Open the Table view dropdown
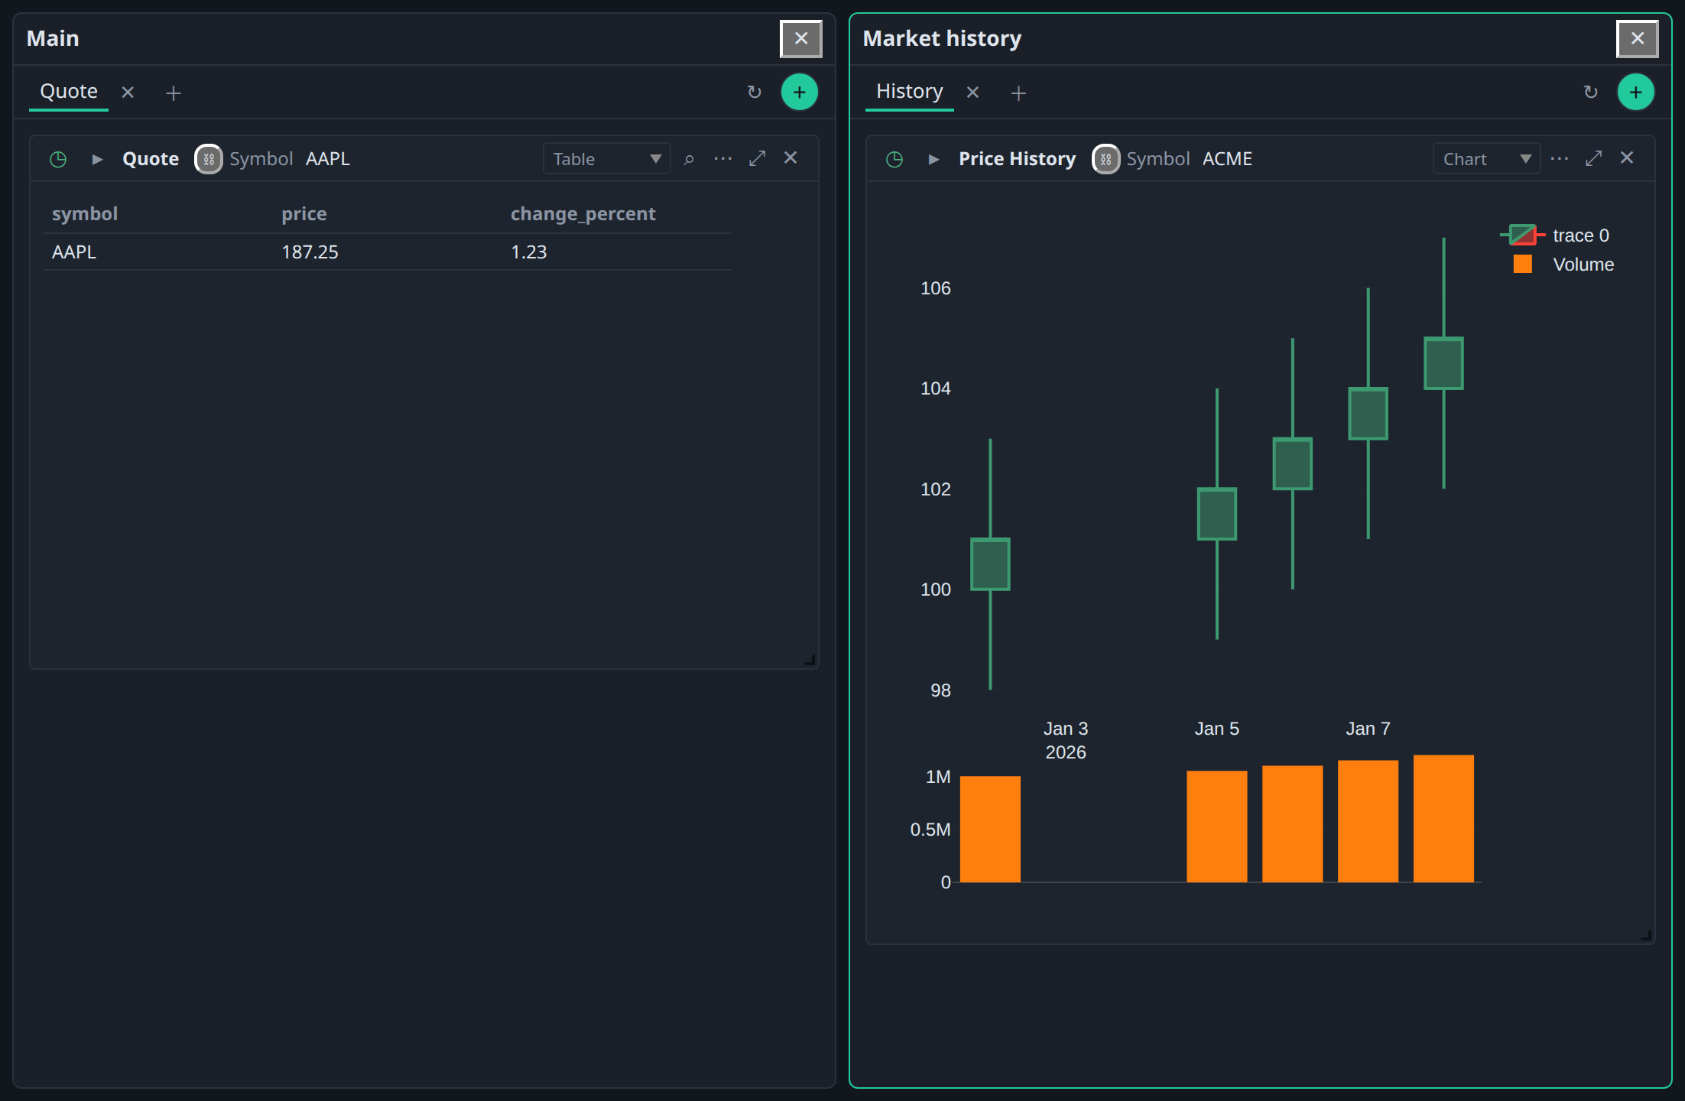1685x1101 pixels. [606, 159]
